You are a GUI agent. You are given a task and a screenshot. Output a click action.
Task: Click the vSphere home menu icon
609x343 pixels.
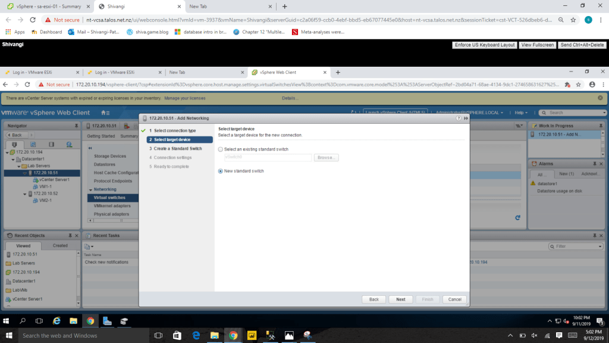coord(105,113)
